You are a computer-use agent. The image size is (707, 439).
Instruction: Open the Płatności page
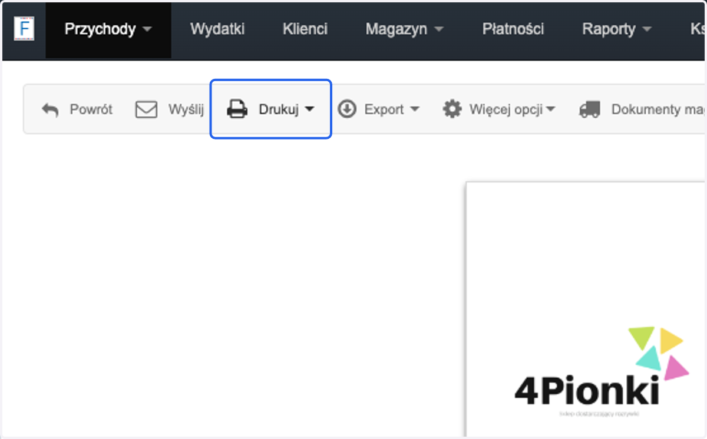coord(513,29)
